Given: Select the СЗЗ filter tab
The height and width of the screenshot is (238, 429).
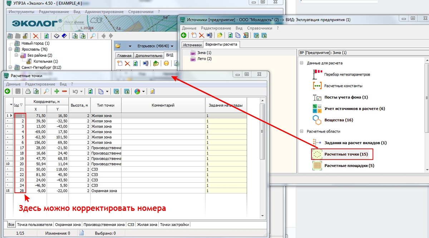Looking at the screenshot, I should click(x=131, y=224).
